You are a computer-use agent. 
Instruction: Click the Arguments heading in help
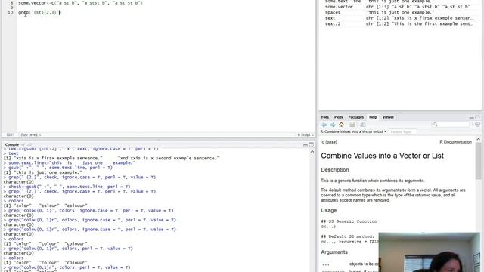click(334, 252)
